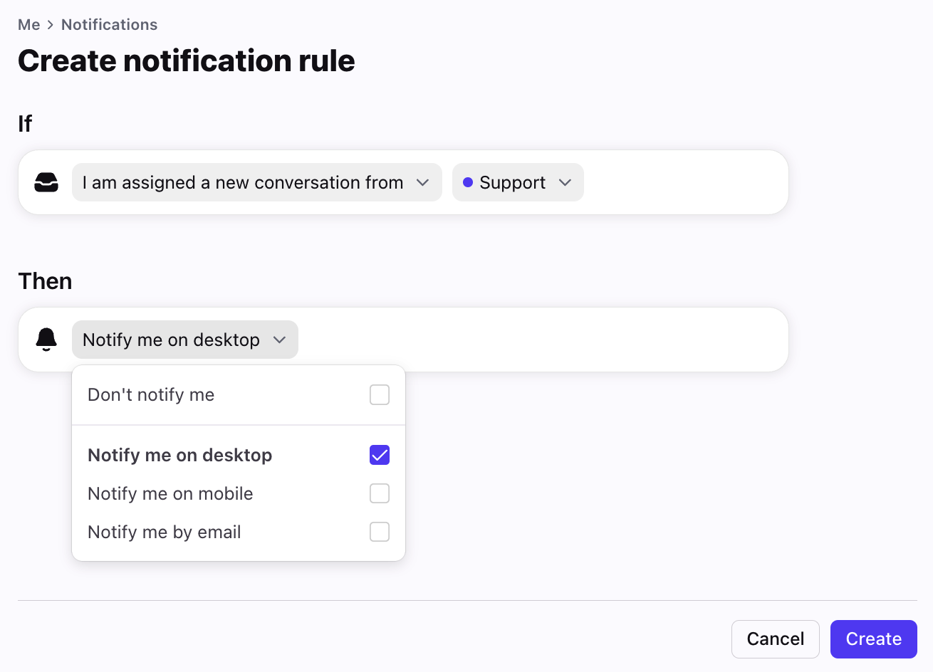Go to Notifications breadcrumb link
The image size is (933, 672).
[110, 25]
